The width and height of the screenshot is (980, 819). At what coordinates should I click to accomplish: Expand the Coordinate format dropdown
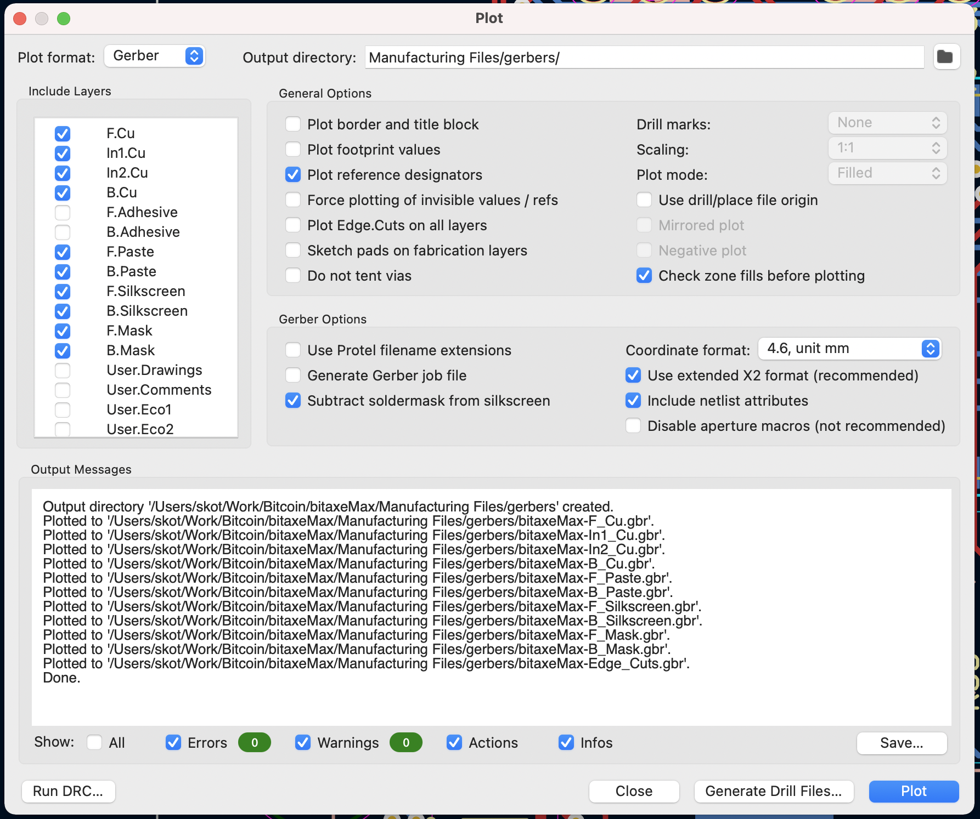pyautogui.click(x=849, y=349)
